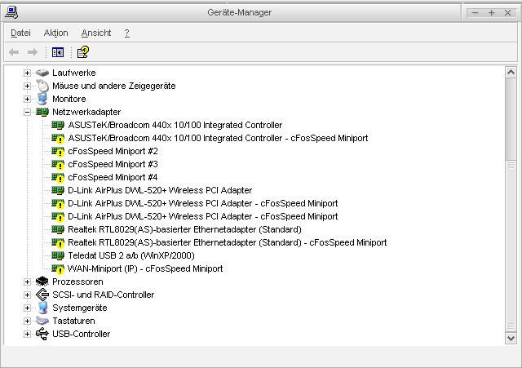Expand the Prozessoren node

27,282
